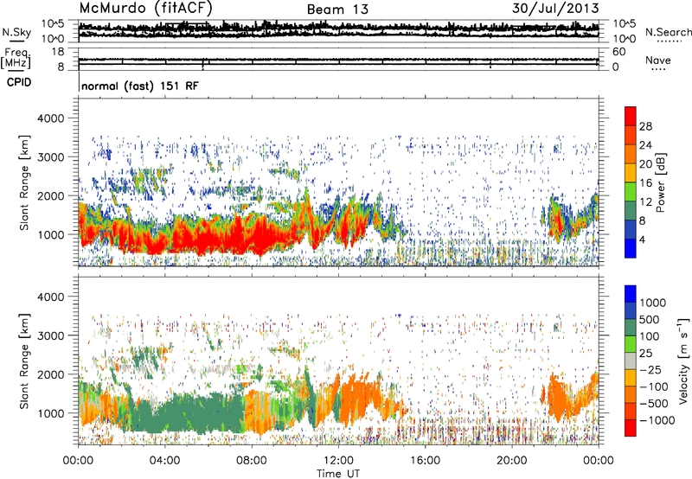Viewport: 692px width, 479px height.
Task: Click the 18 label on frequency axis
Action: point(58,52)
